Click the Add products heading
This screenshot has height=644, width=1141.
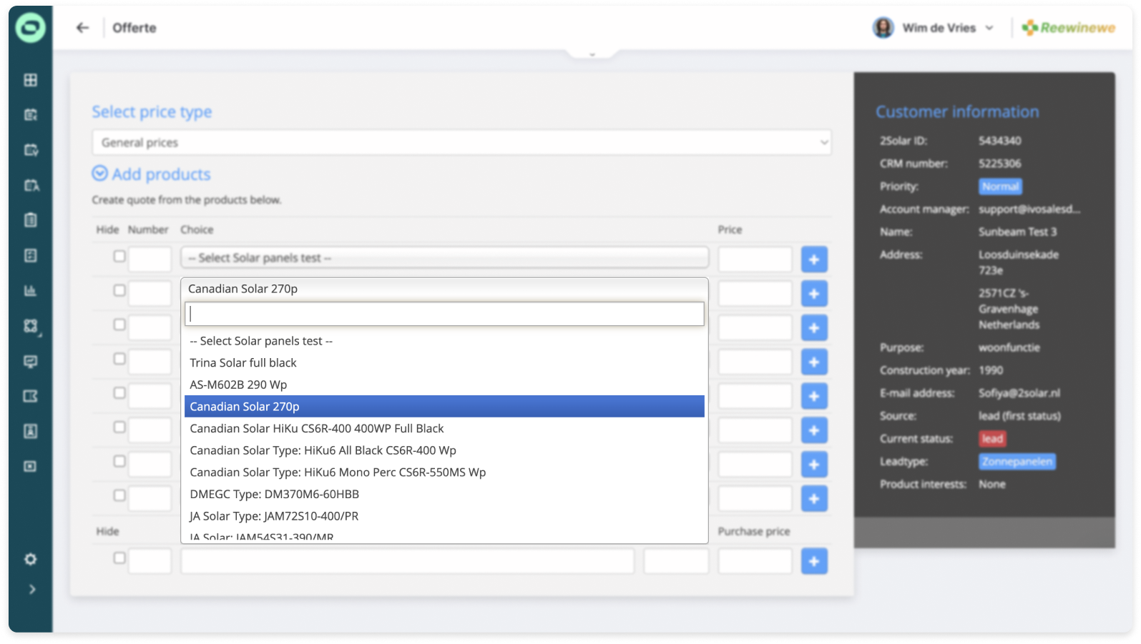point(162,174)
